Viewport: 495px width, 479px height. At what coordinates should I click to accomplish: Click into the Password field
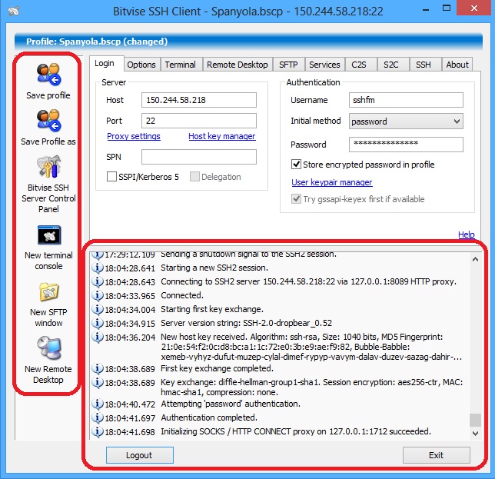coord(406,145)
